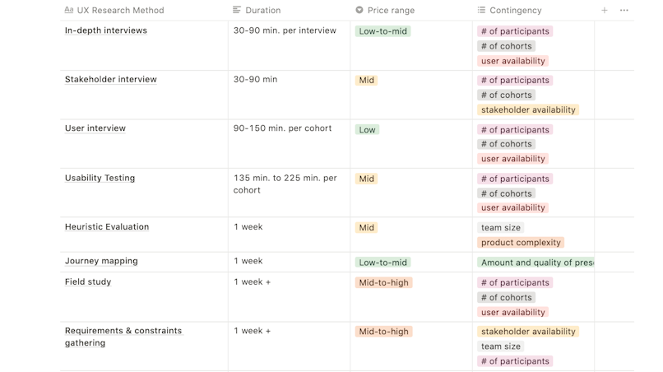Click the yellow stakeholder availability tag in Stakeholder interview row
This screenshot has height=372, width=663.
coord(528,110)
